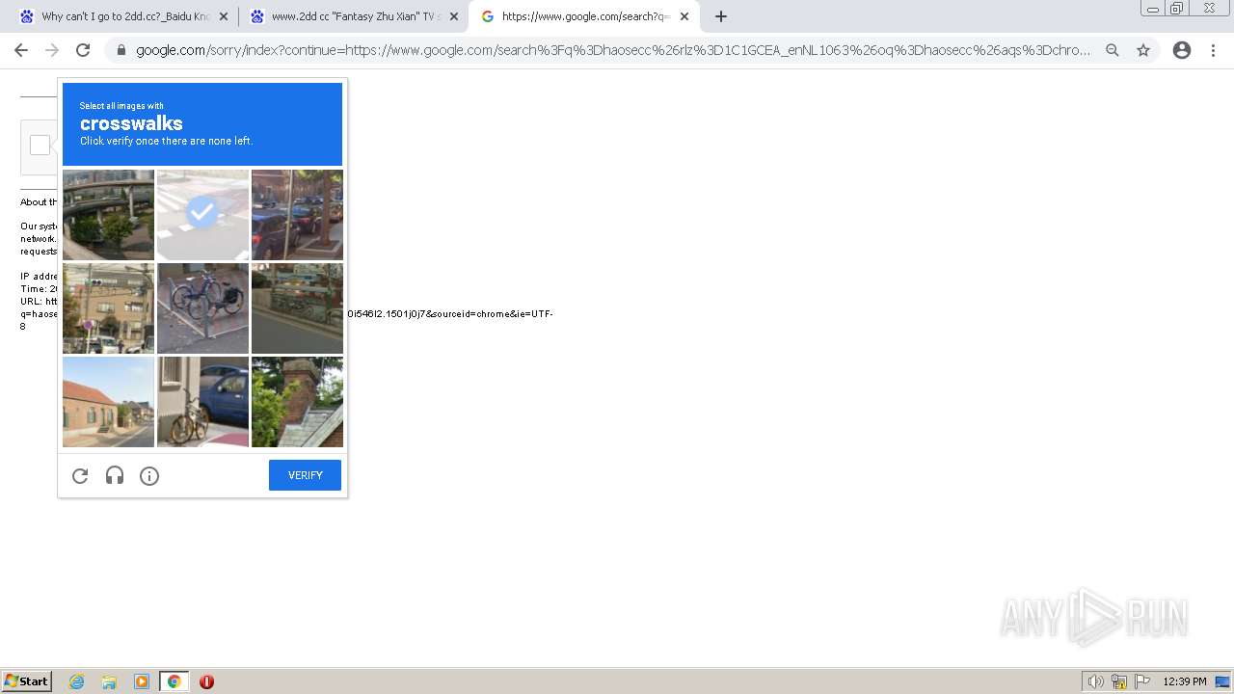Click the 12:39 PM clock
The height and width of the screenshot is (694, 1234).
1185,681
